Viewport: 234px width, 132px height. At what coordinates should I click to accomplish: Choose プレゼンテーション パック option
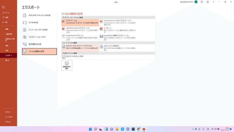click(39, 37)
